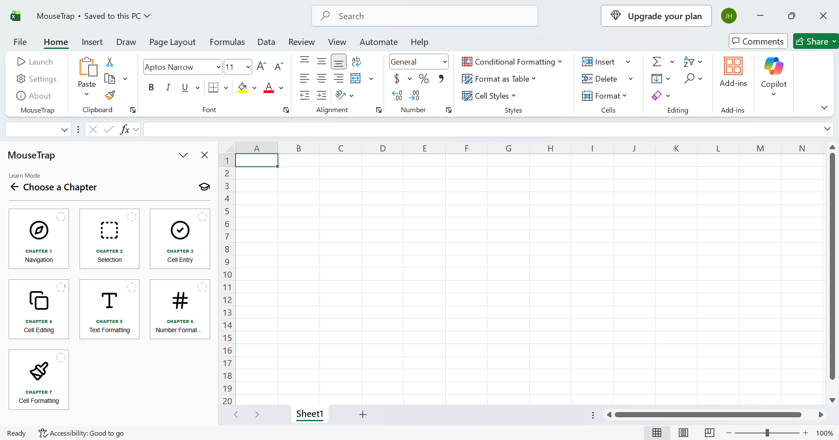Switch to Page Break Preview view
The height and width of the screenshot is (440, 839).
click(x=709, y=433)
